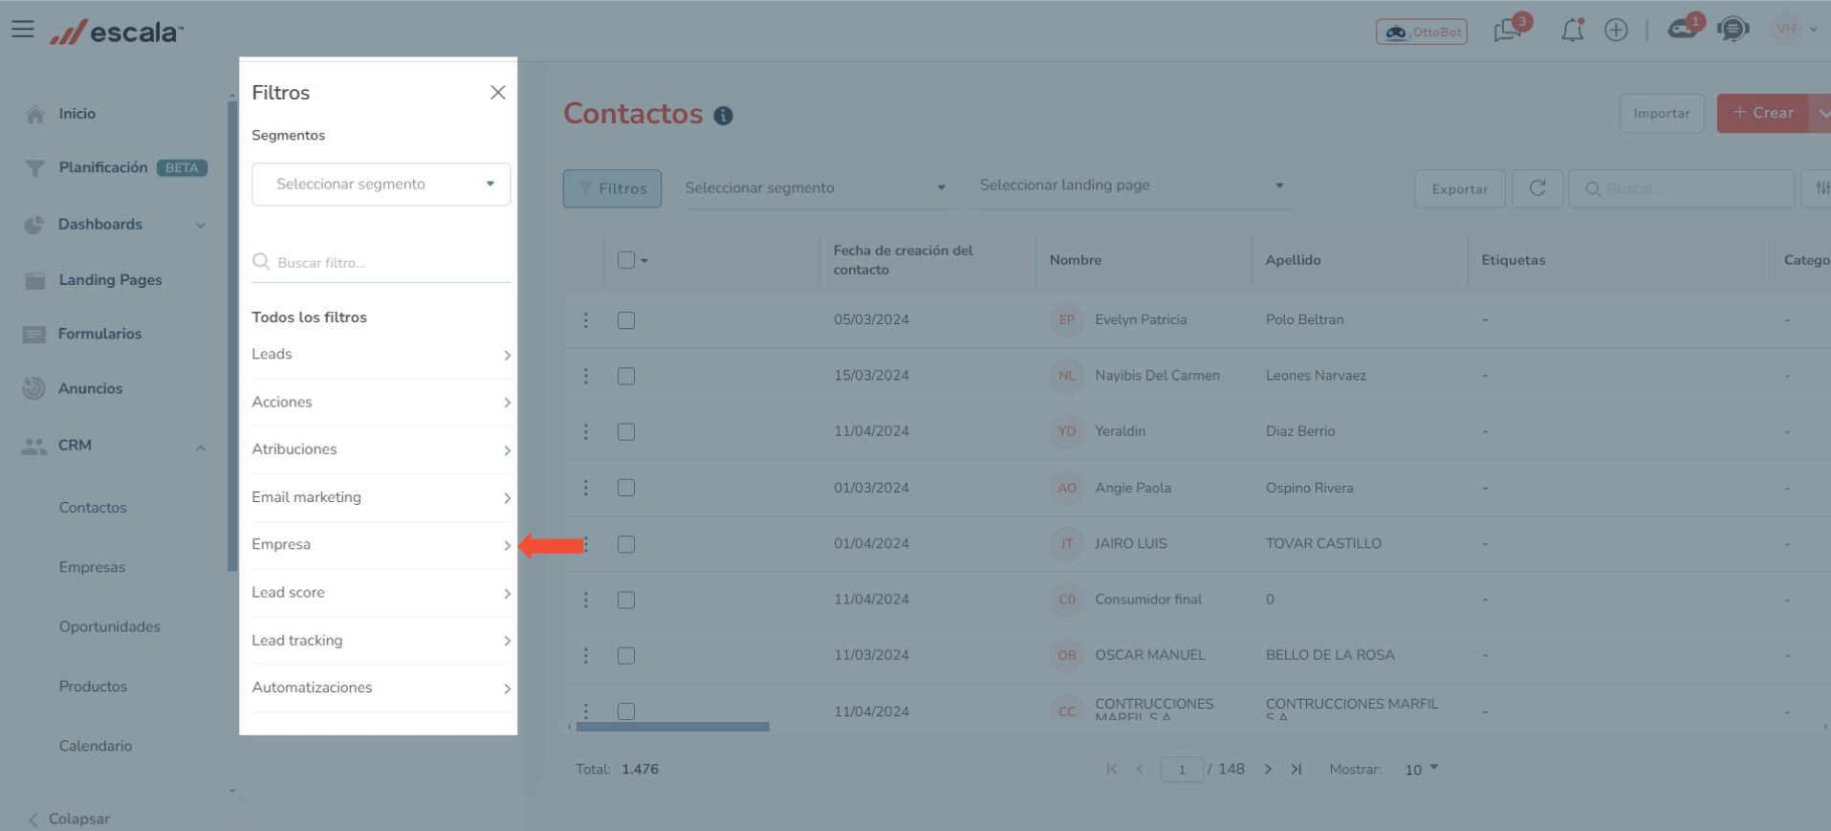Click the JT avatar of JAIRO LUIS

pos(1067,543)
